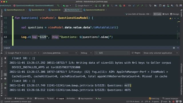Open the app run configuration dropdown

(x=67, y=6)
